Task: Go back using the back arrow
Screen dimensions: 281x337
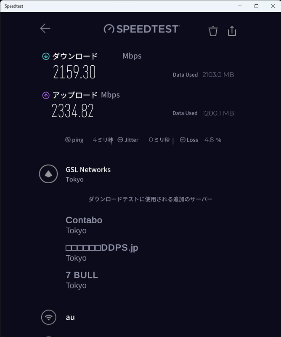Action: click(x=45, y=28)
